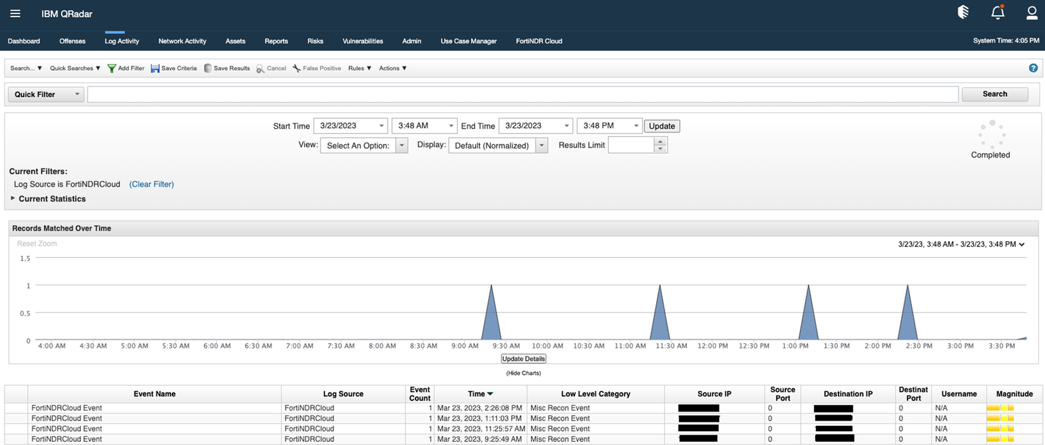Open the Offenses tab
This screenshot has width=1045, height=445.
click(x=72, y=41)
